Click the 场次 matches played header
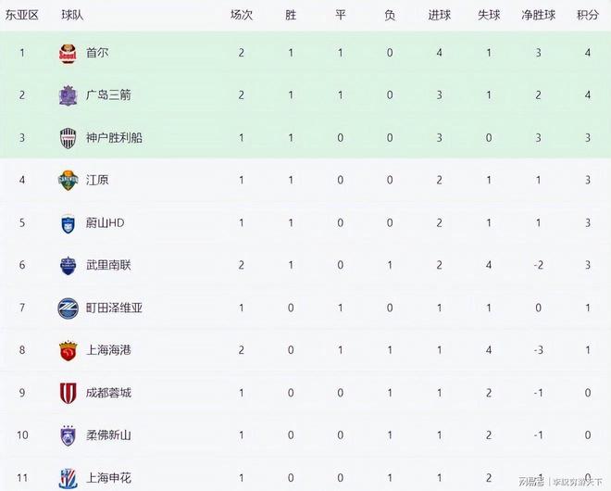The width and height of the screenshot is (611, 491). pos(242,16)
